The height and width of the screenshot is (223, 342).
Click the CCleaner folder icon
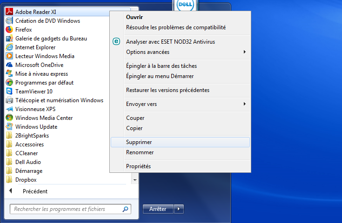click(x=9, y=153)
